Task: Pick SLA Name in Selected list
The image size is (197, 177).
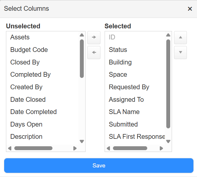Action: pos(124,112)
